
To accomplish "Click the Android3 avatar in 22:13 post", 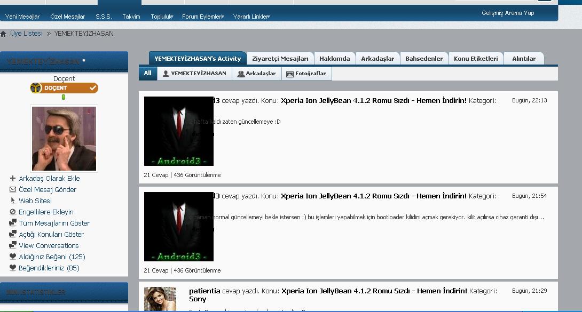I will (178, 131).
